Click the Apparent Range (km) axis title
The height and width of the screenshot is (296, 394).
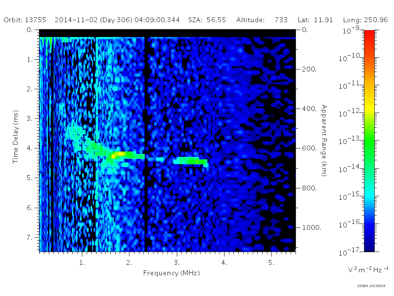tap(324, 141)
